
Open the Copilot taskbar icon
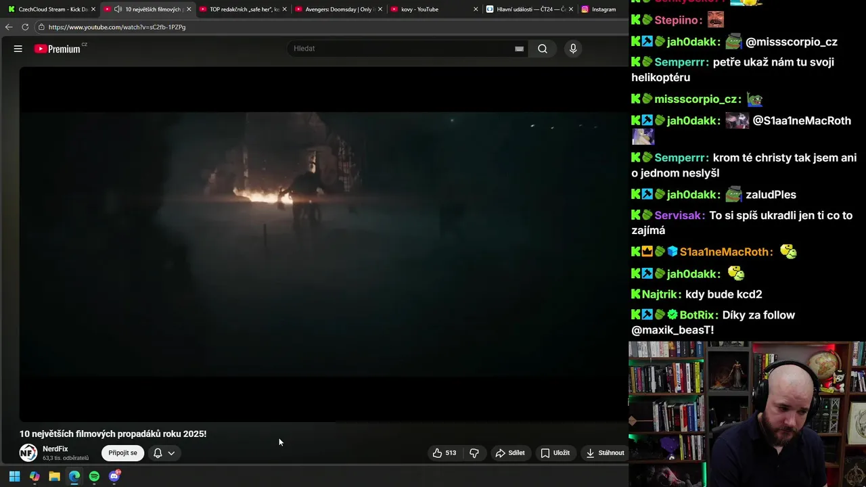pyautogui.click(x=35, y=476)
